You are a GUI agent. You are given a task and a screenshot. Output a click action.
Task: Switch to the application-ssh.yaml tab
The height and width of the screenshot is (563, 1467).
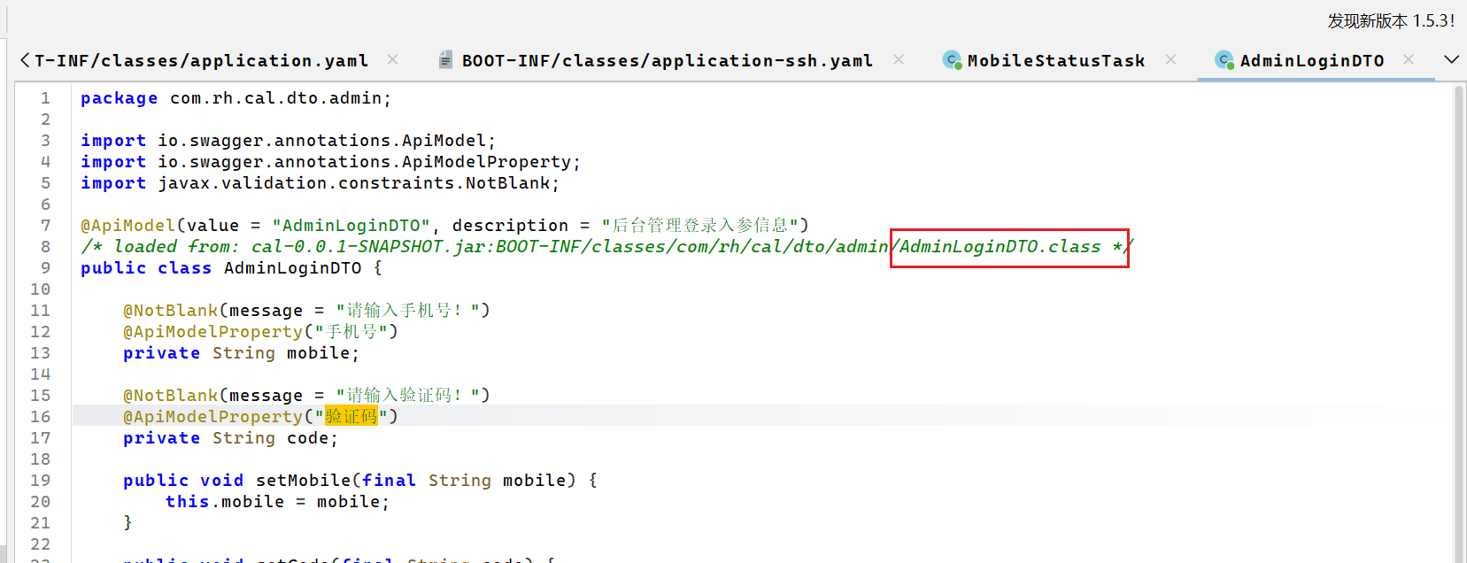[x=667, y=60]
